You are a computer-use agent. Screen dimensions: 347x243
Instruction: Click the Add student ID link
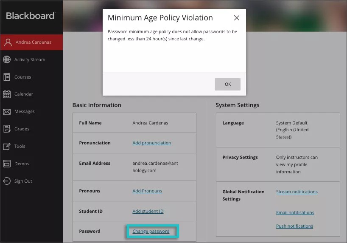(x=148, y=211)
